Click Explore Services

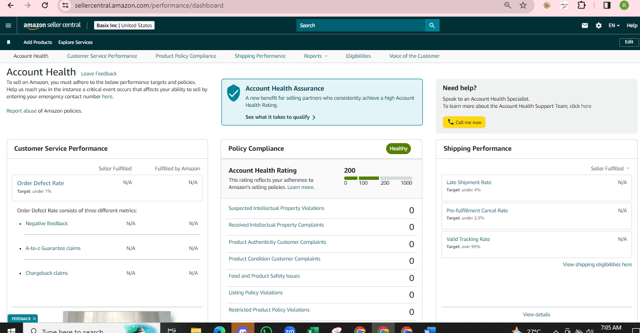tap(75, 42)
